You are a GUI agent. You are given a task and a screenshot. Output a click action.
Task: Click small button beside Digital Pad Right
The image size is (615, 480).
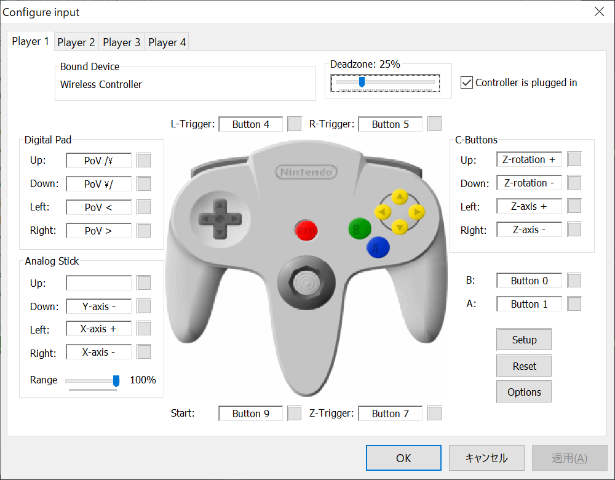tap(144, 231)
